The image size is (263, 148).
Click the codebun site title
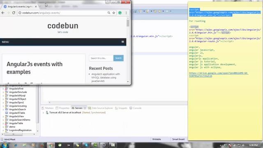pos(63,25)
